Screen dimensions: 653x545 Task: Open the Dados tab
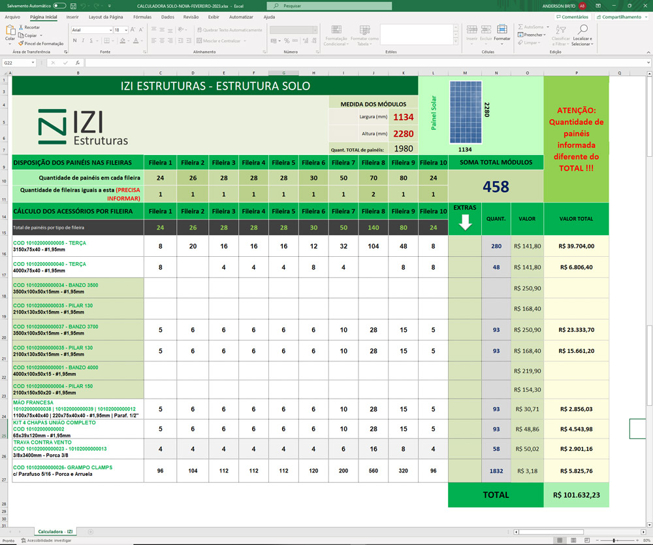(168, 17)
